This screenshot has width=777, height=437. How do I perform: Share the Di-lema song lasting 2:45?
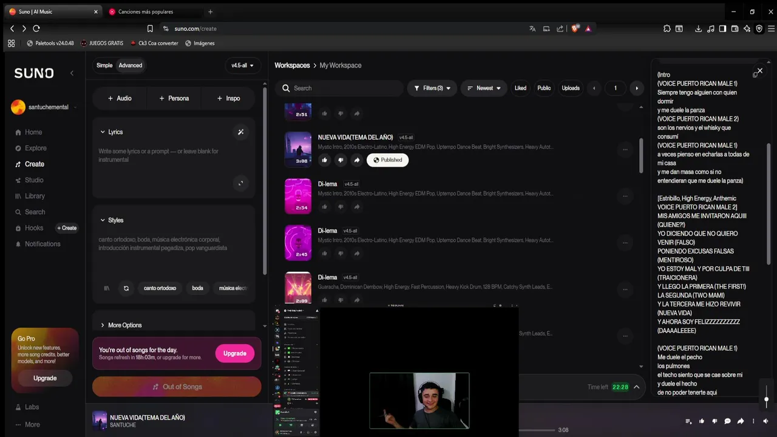click(357, 254)
